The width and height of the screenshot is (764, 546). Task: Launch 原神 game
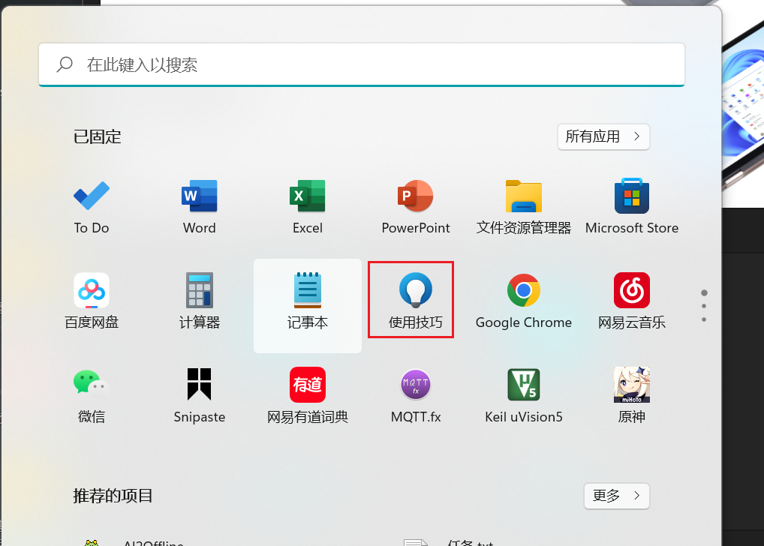point(631,396)
